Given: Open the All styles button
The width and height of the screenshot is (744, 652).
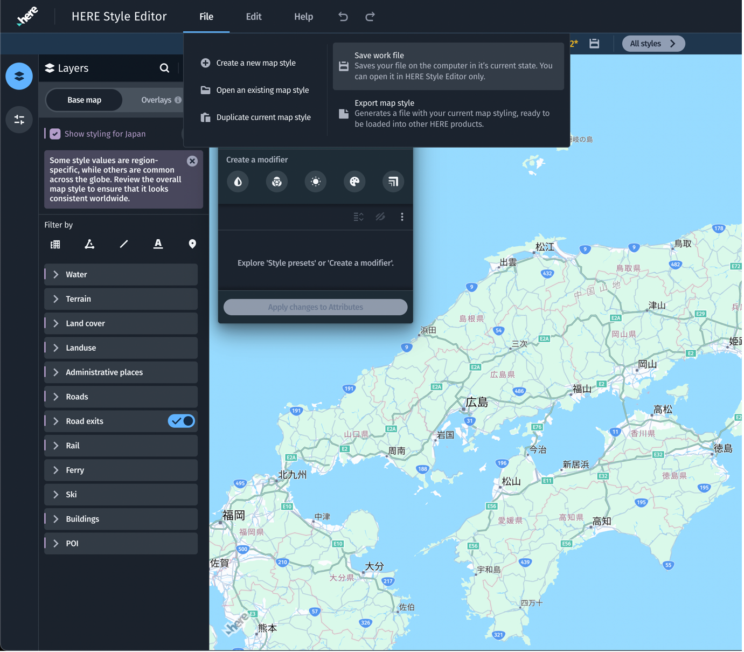Looking at the screenshot, I should pos(653,44).
